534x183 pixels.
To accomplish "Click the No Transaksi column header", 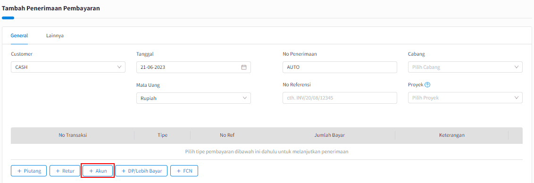I will tap(73, 135).
